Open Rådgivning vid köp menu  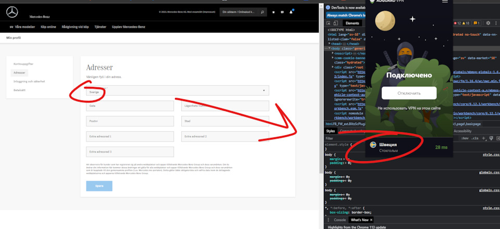click(75, 27)
